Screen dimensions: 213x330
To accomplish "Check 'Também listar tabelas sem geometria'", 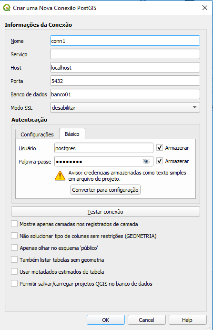I will pyautogui.click(x=14, y=259).
